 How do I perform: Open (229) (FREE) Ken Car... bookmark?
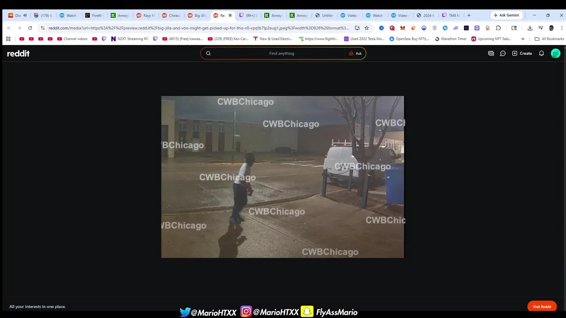pos(228,39)
